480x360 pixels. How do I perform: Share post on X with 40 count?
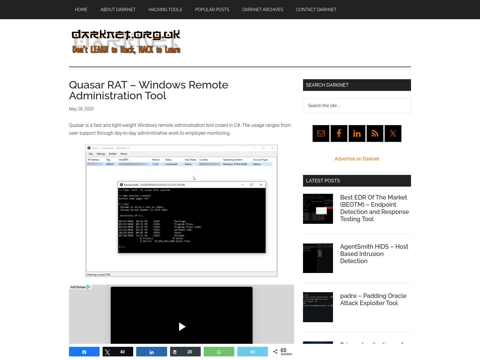[x=118, y=352]
